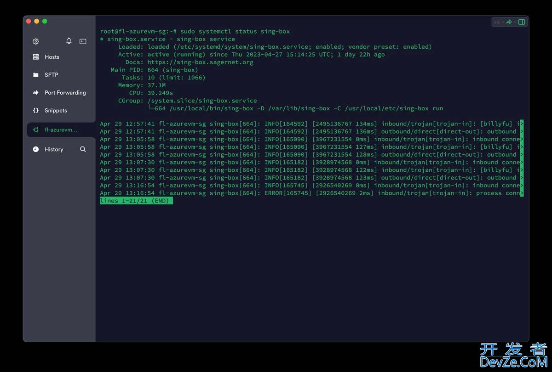Click 'Tasks: 10 (limit: 1066)' line

pos(163,78)
